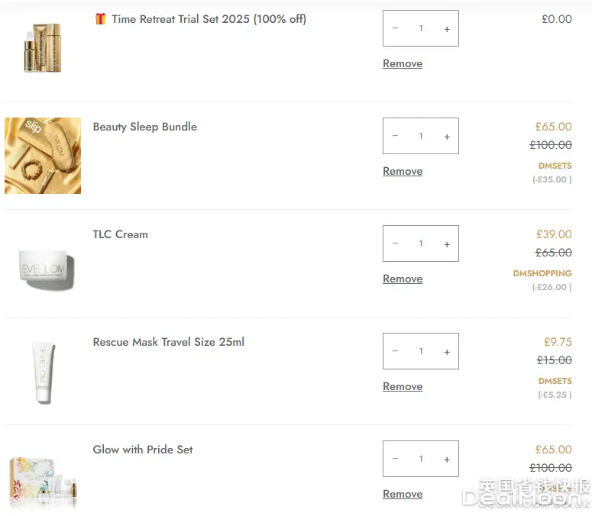Open Beauty Sleep Bundle product thumbnail

pyautogui.click(x=43, y=156)
